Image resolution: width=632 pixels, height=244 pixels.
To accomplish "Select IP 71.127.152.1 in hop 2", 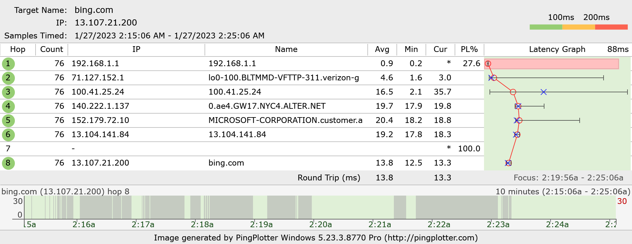I will [x=98, y=78].
